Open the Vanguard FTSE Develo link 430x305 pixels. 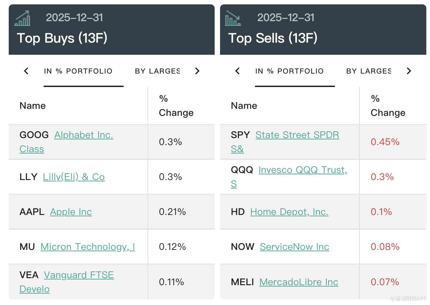(79, 275)
